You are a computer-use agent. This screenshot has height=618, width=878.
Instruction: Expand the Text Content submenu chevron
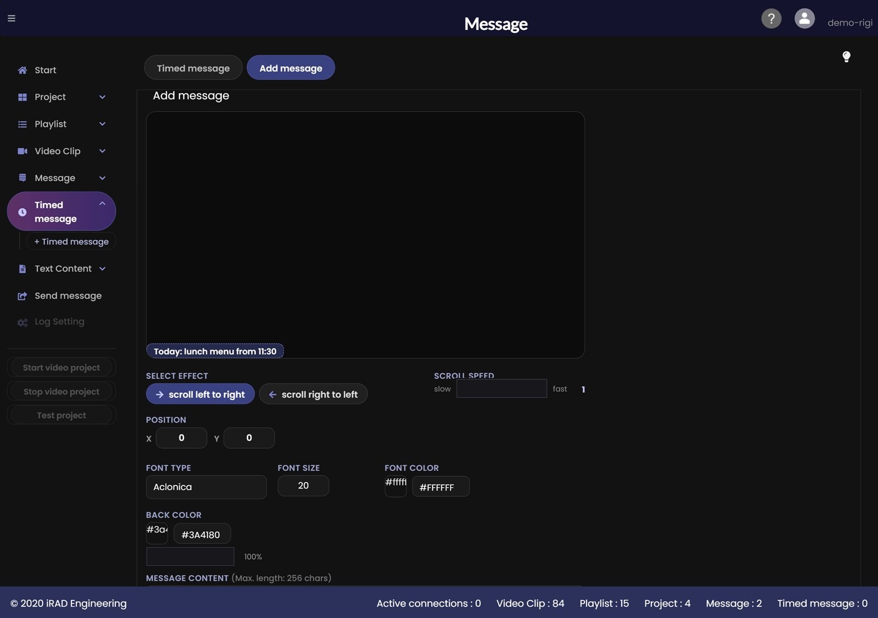(102, 269)
